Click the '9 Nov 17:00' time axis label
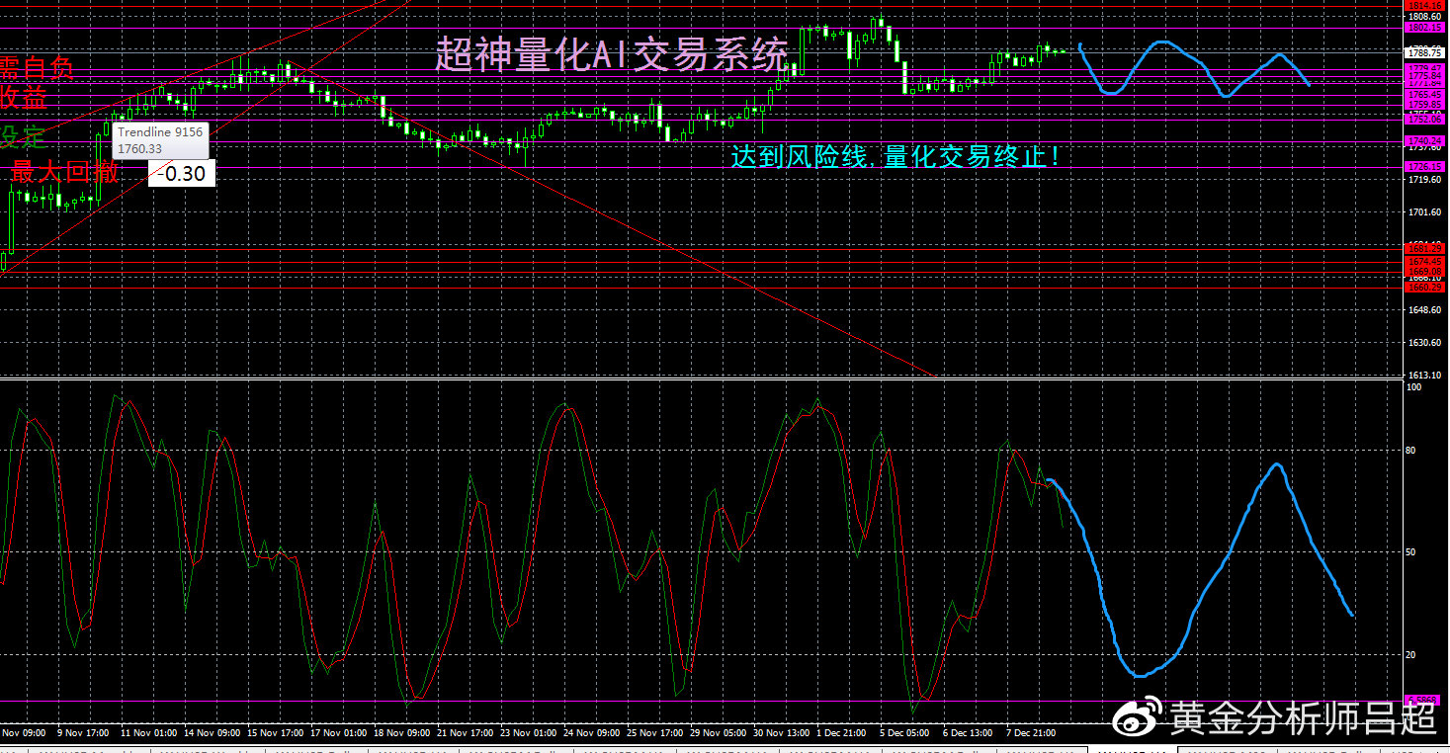The width and height of the screenshot is (1450, 753). [x=82, y=733]
